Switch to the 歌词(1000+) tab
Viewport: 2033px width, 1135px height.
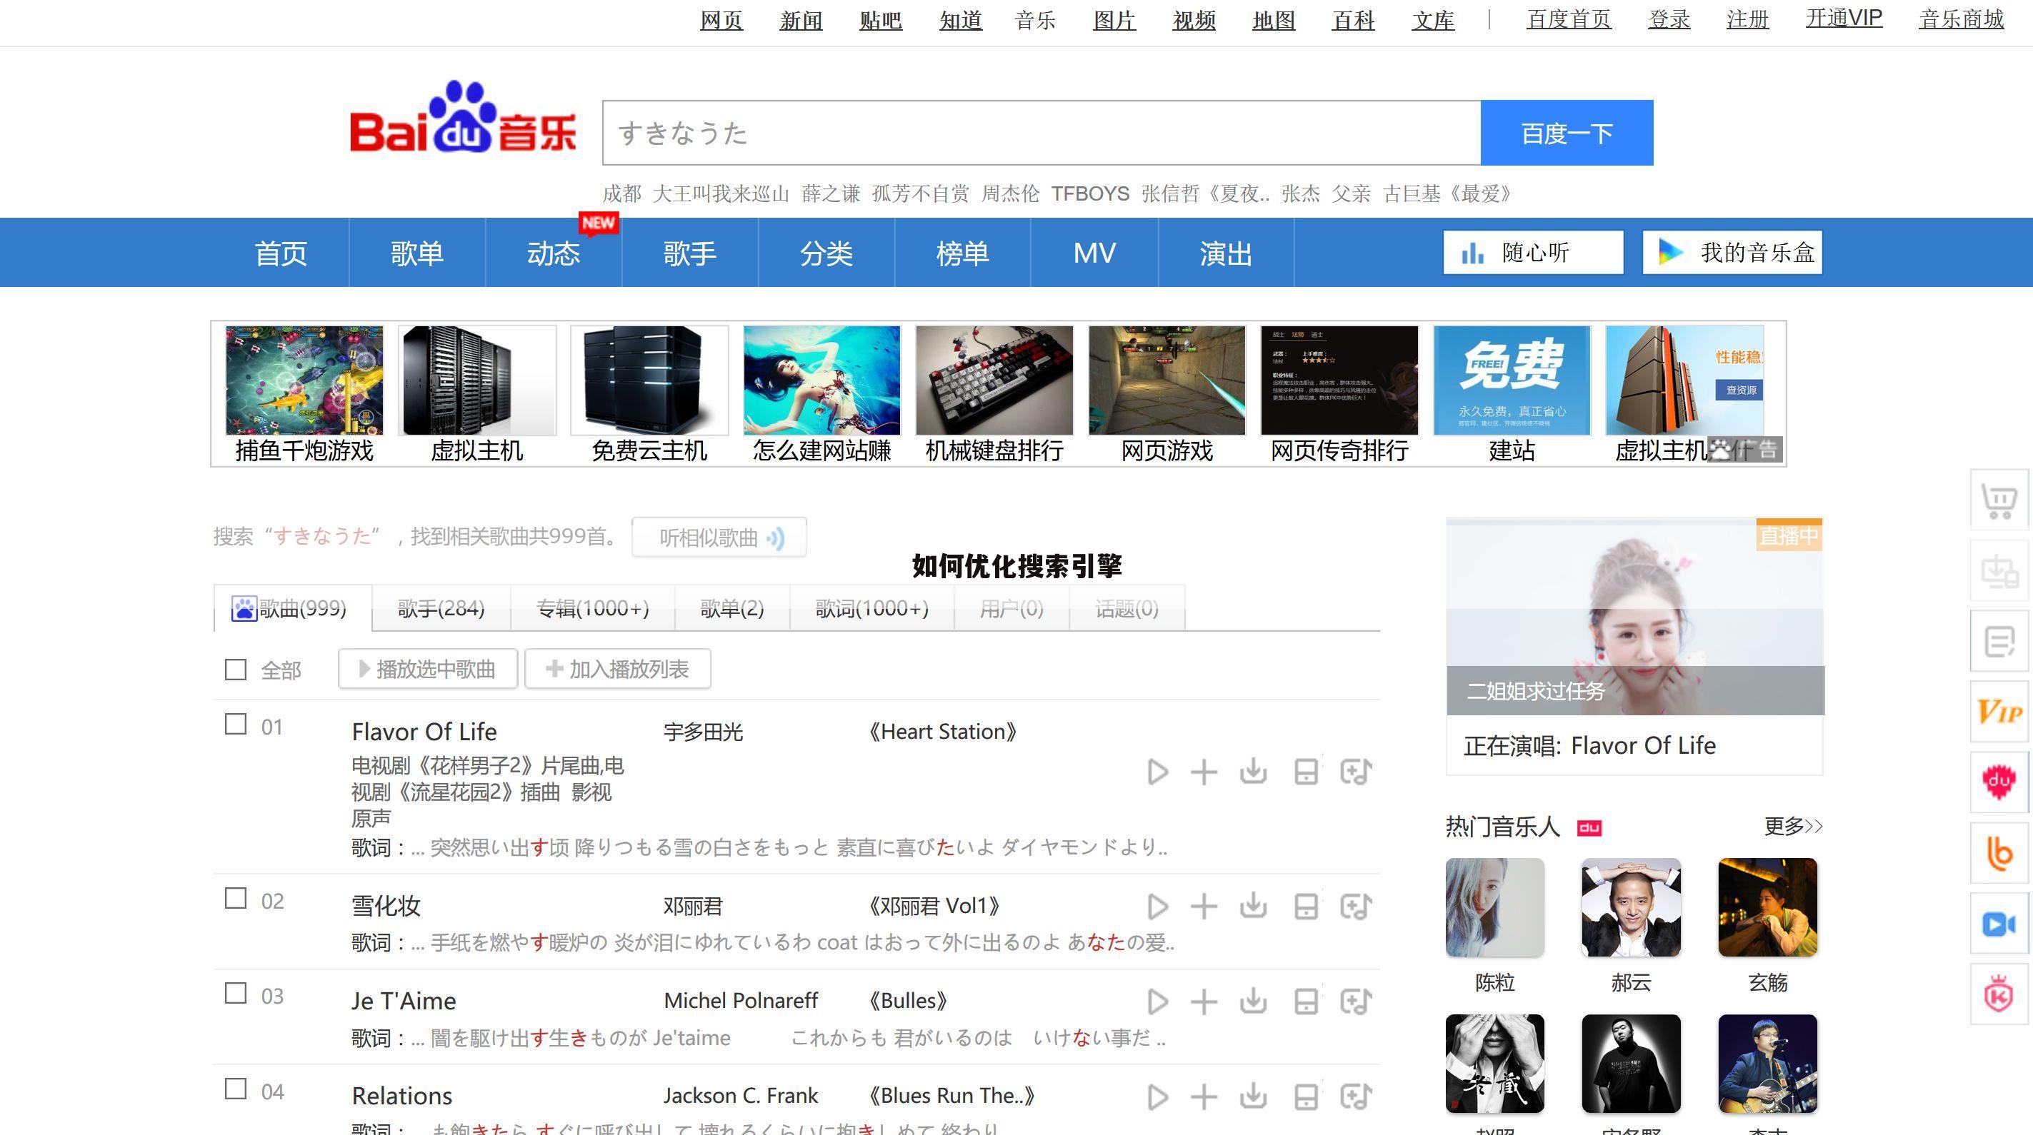pyautogui.click(x=872, y=608)
